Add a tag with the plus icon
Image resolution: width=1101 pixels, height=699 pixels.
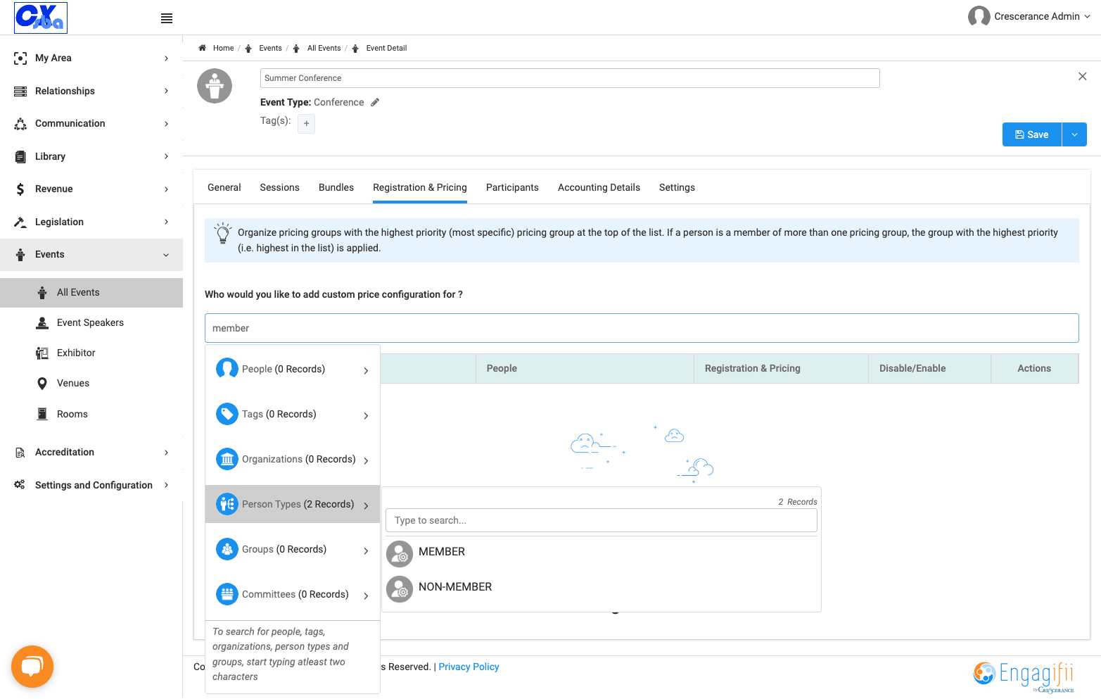click(306, 124)
